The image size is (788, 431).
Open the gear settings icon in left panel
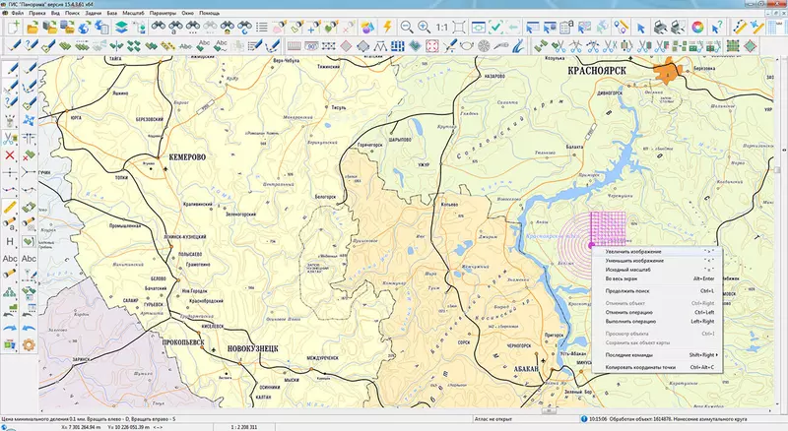29,344
